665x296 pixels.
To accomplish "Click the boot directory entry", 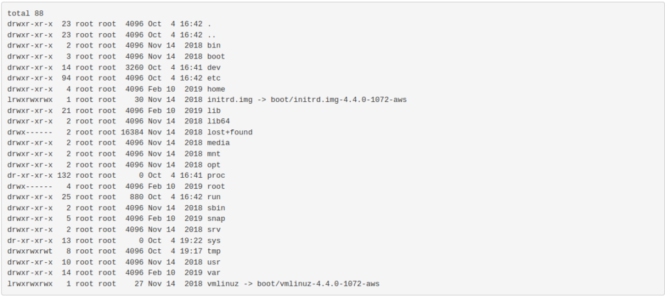I will (216, 57).
